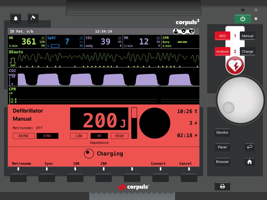The width and height of the screenshot is (267, 200).
Task: Go to the home screen key
Action: click(x=250, y=162)
